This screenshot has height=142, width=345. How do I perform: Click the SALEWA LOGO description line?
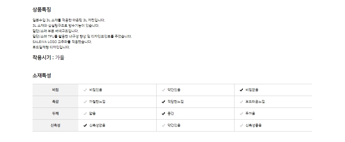click(x=62, y=42)
